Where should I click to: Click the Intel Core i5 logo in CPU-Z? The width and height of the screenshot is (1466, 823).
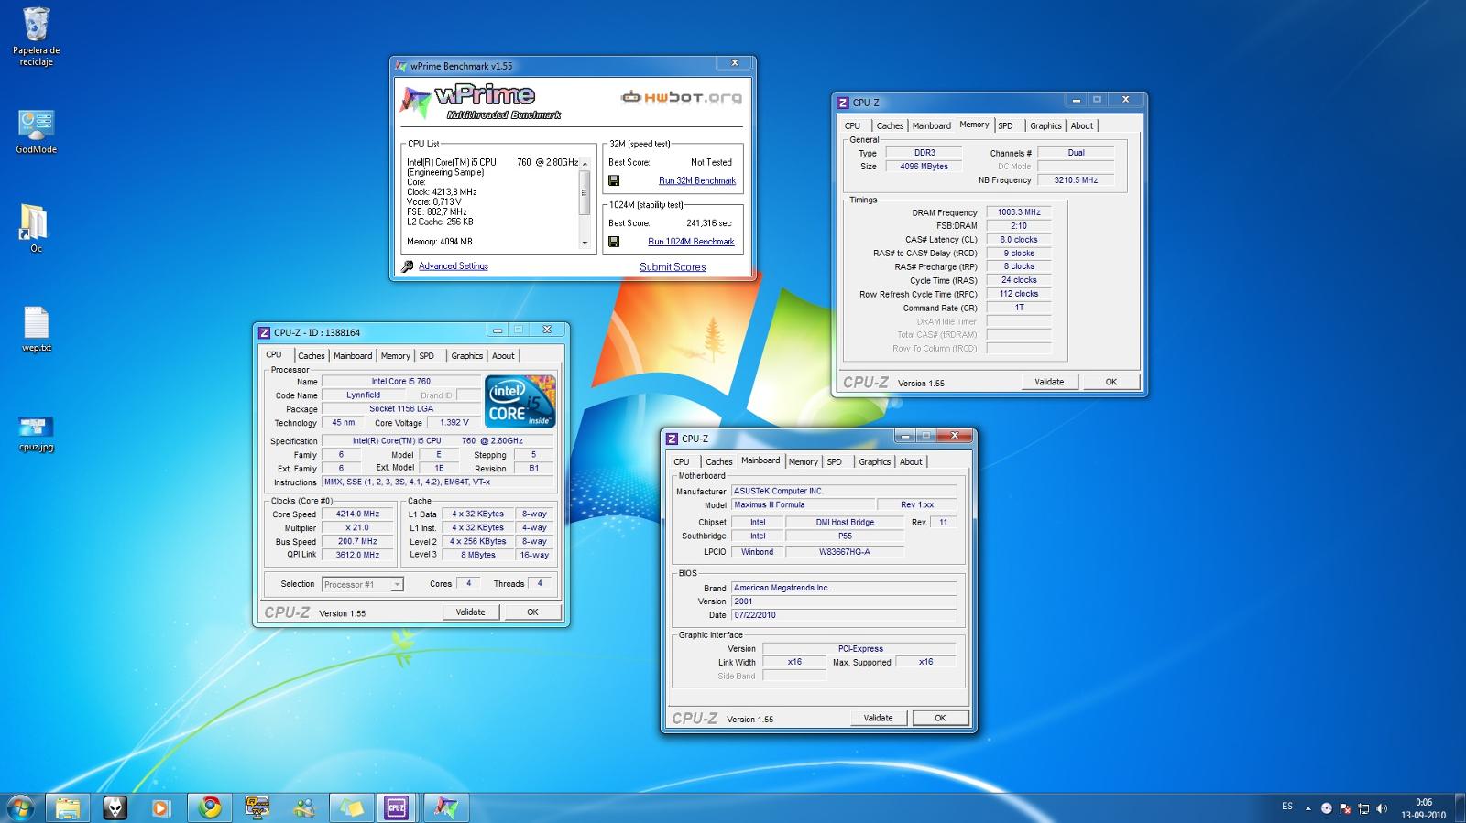click(520, 401)
